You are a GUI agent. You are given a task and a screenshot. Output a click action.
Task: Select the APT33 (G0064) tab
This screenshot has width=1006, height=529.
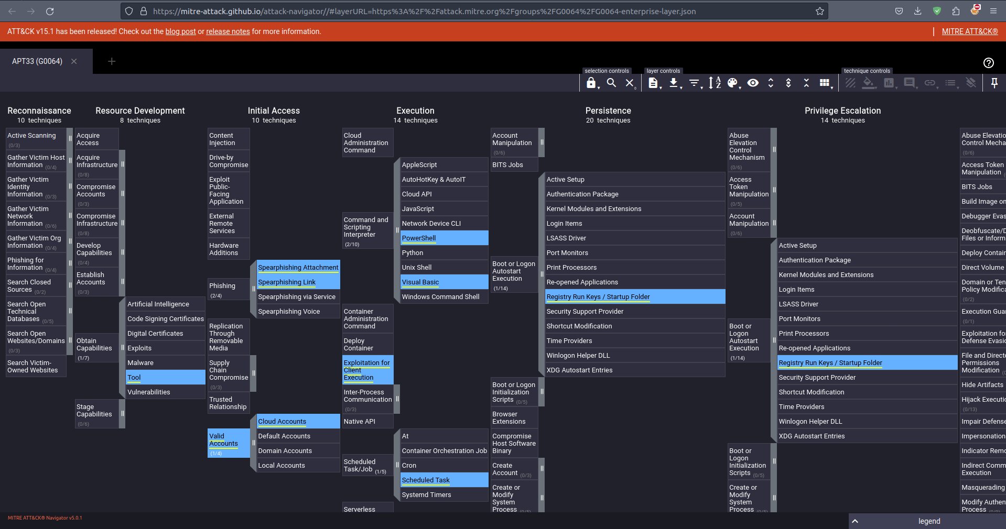37,61
